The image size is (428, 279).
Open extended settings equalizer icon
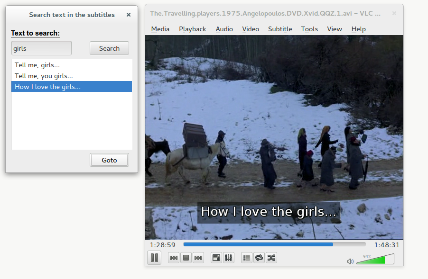point(228,258)
